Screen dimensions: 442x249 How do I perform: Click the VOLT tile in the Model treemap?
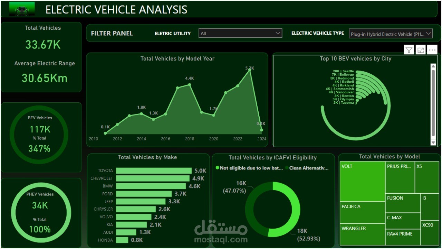[x=362, y=182]
